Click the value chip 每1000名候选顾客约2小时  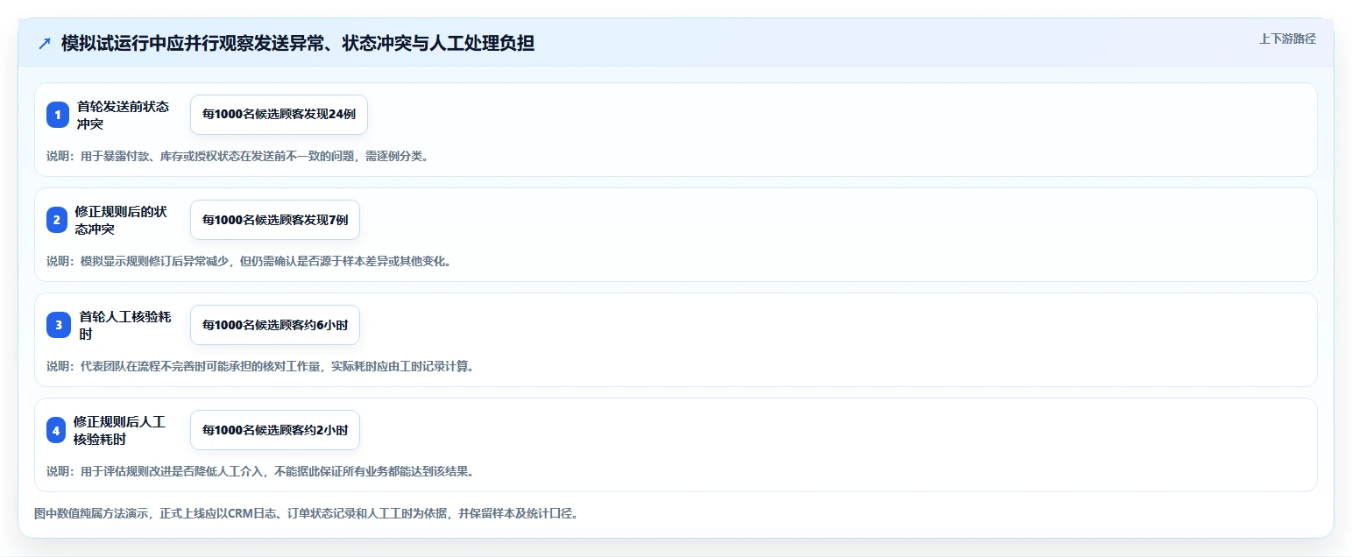[x=275, y=430]
